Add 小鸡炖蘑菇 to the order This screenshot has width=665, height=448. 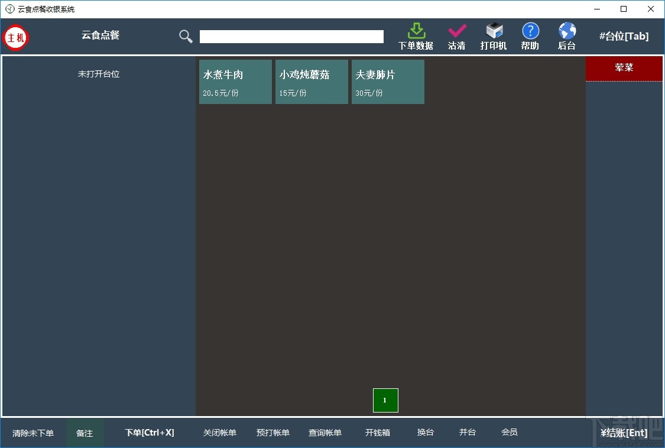[312, 82]
